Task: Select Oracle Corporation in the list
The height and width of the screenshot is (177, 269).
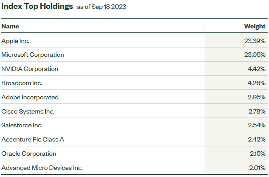Action: point(29,153)
